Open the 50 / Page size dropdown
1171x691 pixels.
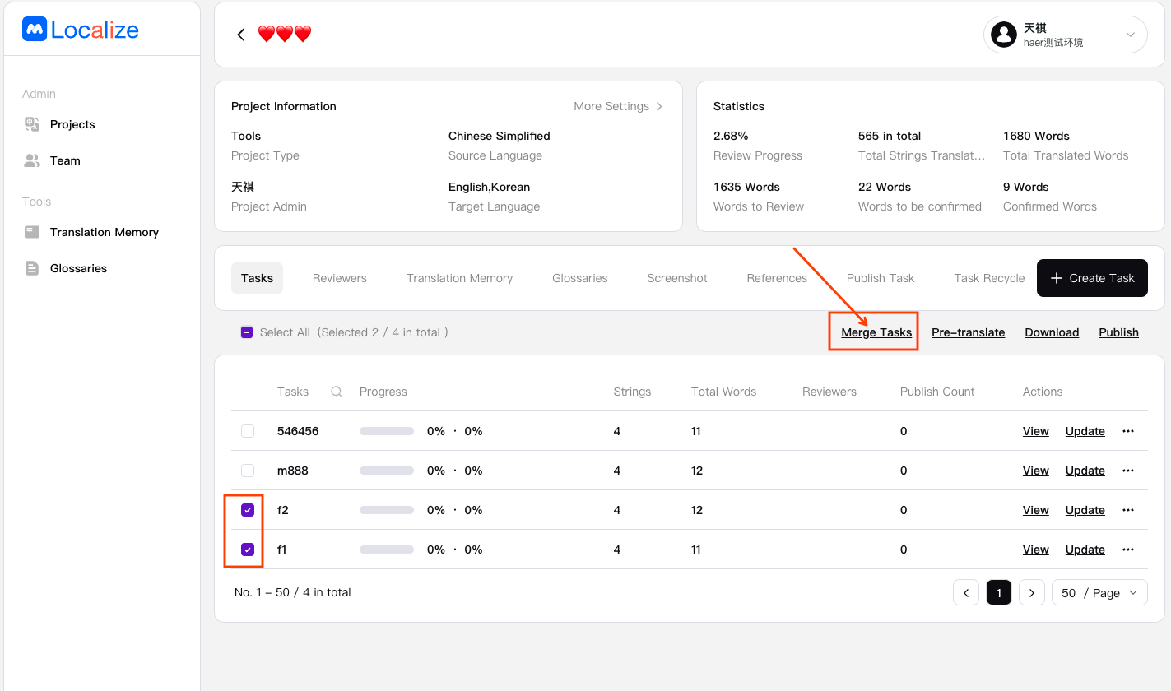[x=1099, y=592]
